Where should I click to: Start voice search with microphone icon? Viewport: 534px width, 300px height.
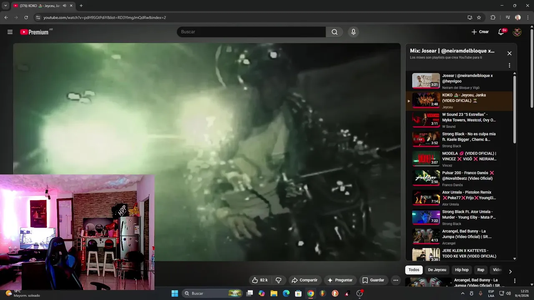tap(353, 32)
